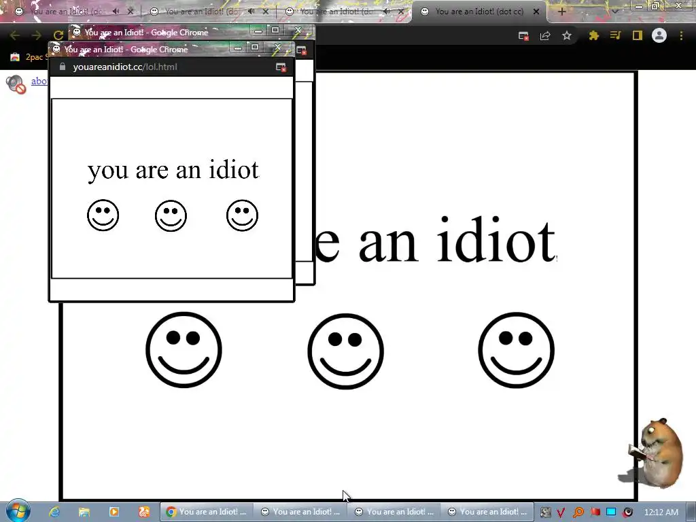Open Windows Explorer folder on taskbar
Screen dimensions: 696x522
tap(84, 512)
